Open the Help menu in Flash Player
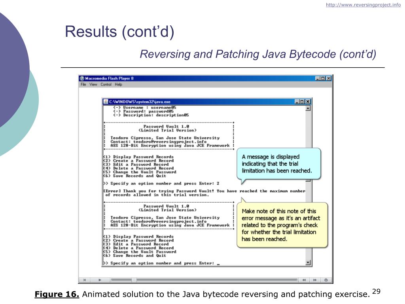 tap(118, 85)
